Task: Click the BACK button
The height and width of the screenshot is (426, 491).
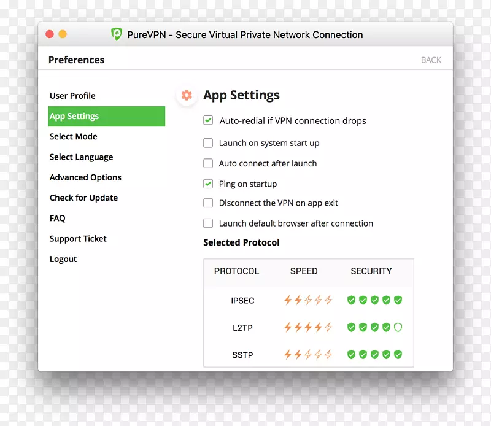Action: 431,60
